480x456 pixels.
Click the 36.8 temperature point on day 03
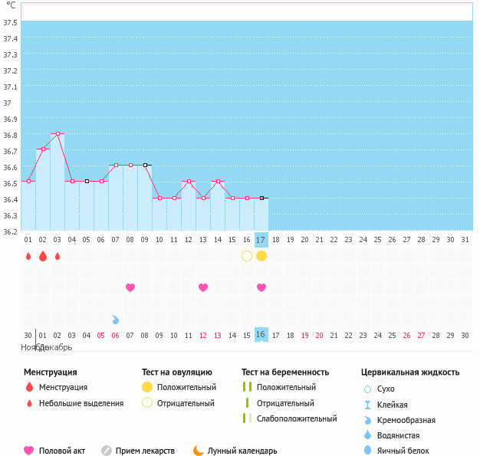(x=58, y=133)
